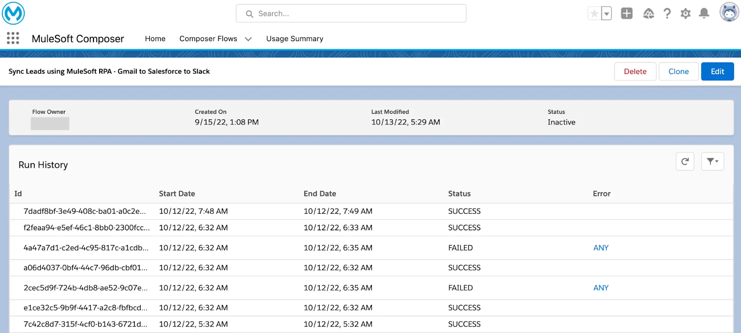
Task: Click the Start Date column header
Action: (x=177, y=194)
